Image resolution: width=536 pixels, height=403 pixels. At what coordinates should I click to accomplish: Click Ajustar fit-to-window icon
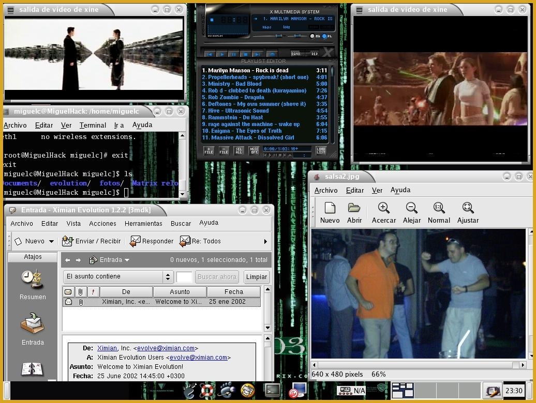(x=468, y=213)
